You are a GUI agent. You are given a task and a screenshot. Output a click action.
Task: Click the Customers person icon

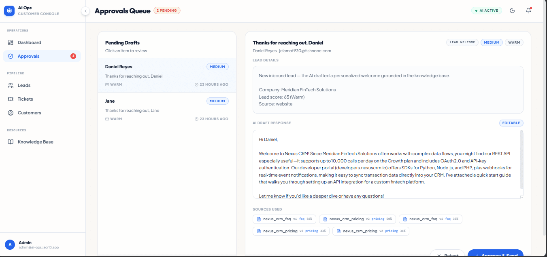11,113
